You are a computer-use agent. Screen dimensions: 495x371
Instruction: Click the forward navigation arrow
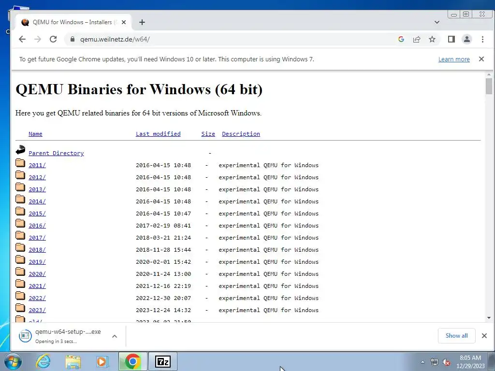tap(38, 39)
